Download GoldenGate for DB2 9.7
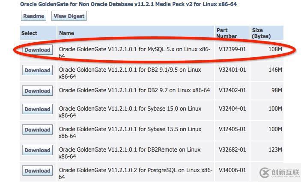 37,91
